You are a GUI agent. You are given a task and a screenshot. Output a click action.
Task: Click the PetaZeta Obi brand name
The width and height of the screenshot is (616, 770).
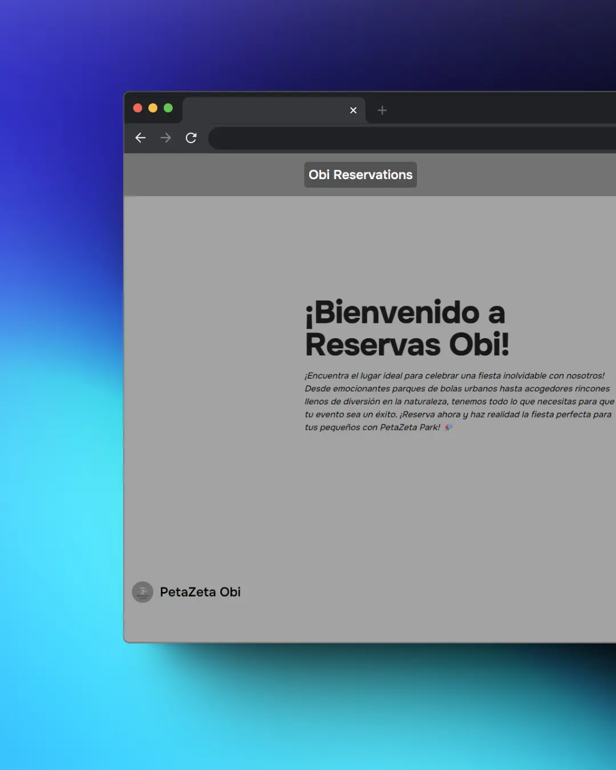[200, 592]
